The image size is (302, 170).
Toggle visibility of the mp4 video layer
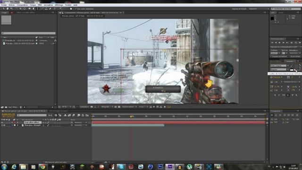coord(2,125)
